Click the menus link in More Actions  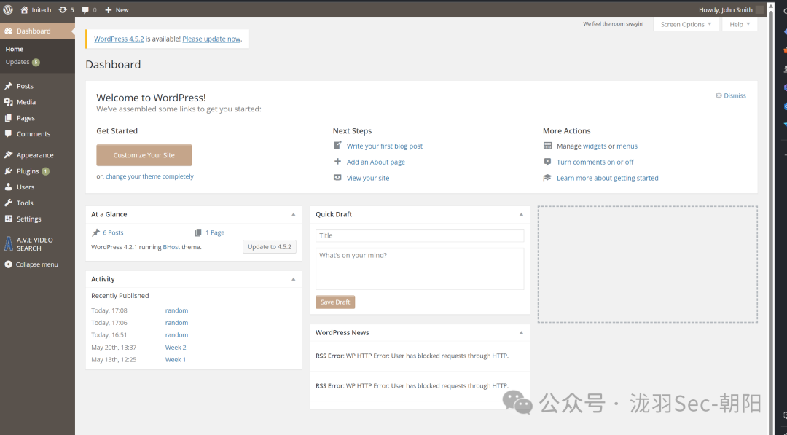(627, 146)
